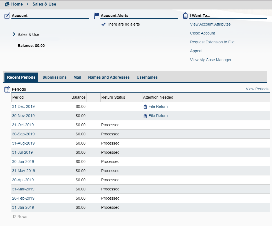The height and width of the screenshot is (226, 272).
Task: Click the Account edit pencil icon
Action: (8, 16)
